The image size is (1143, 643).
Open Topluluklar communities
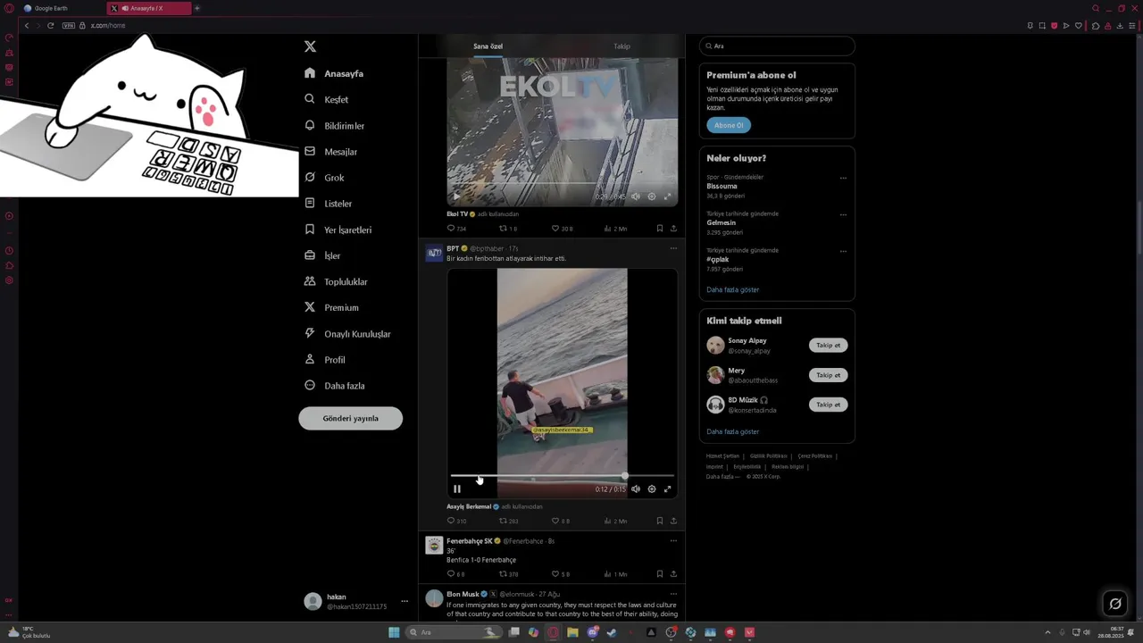tap(336, 281)
